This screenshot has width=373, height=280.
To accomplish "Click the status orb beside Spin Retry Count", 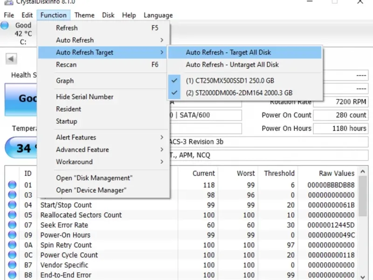I will coord(12,245).
